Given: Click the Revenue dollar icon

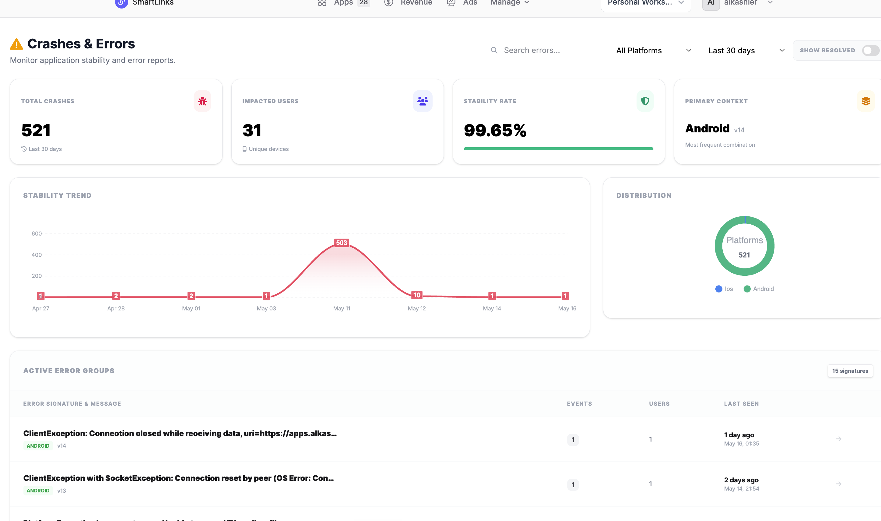Looking at the screenshot, I should coord(388,3).
